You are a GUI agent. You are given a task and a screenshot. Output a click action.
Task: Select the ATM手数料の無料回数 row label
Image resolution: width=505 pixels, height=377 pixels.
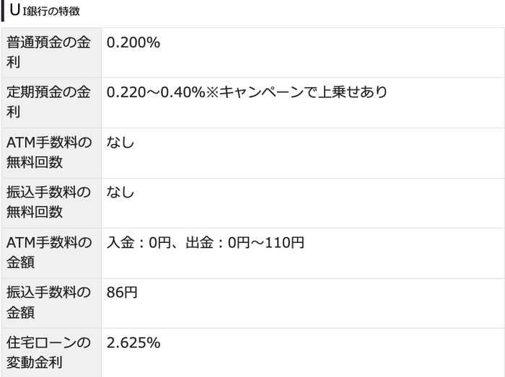(49, 153)
